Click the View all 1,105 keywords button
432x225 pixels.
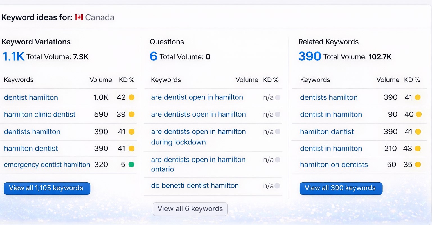pyautogui.click(x=47, y=188)
